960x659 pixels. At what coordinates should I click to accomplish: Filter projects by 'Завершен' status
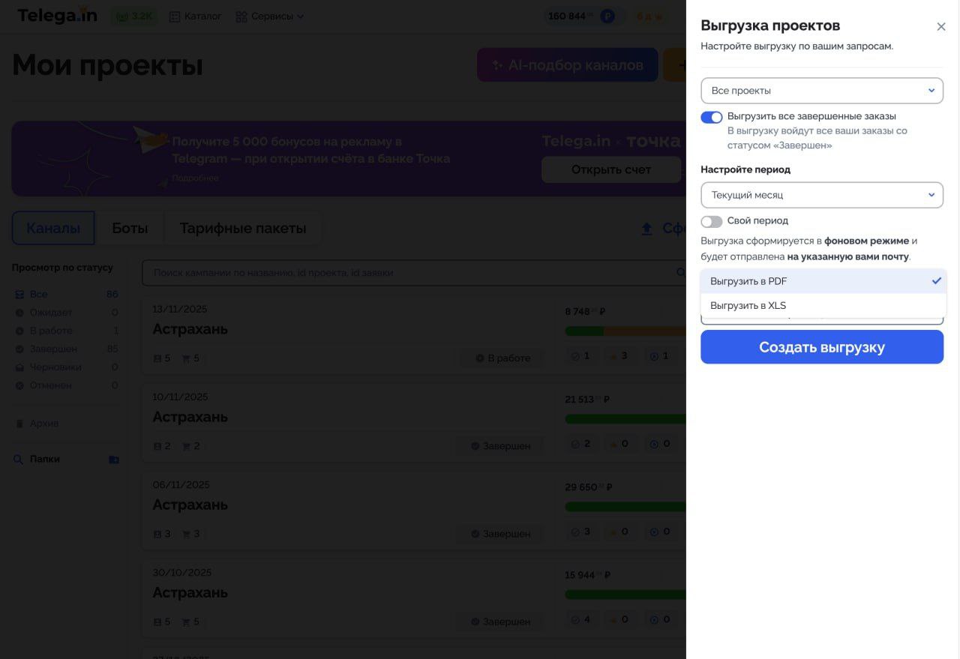point(52,349)
